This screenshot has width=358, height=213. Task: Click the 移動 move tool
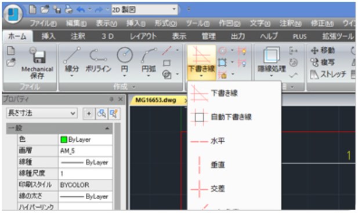pyautogui.click(x=323, y=50)
